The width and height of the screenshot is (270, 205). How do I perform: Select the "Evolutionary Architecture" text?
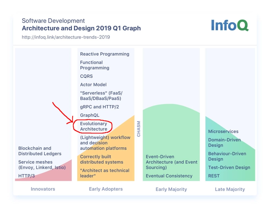click(x=93, y=126)
